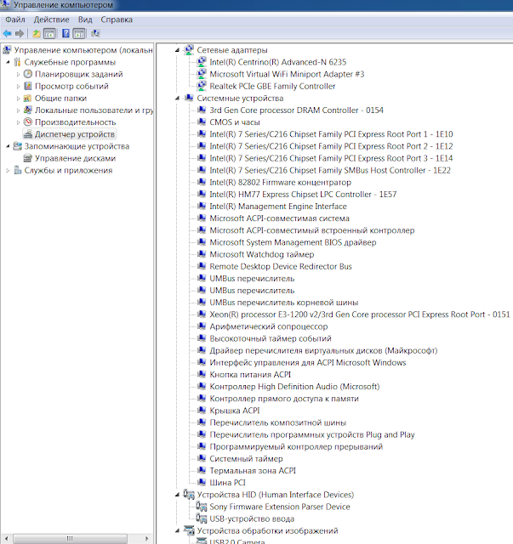Click the Управление дисками icon
This screenshot has width=513, height=544.
point(28,158)
